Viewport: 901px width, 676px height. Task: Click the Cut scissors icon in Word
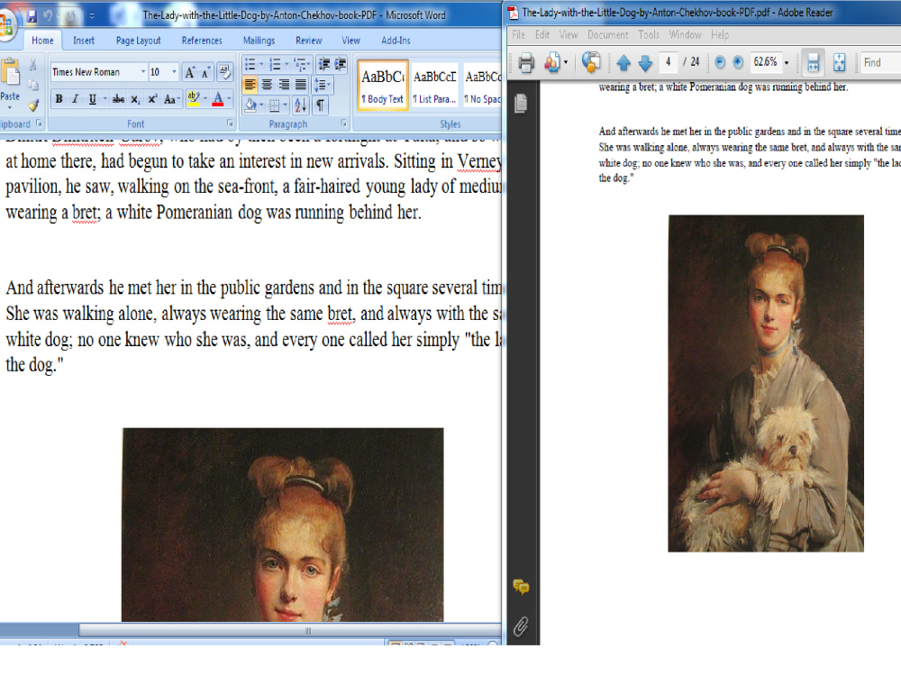tap(33, 64)
